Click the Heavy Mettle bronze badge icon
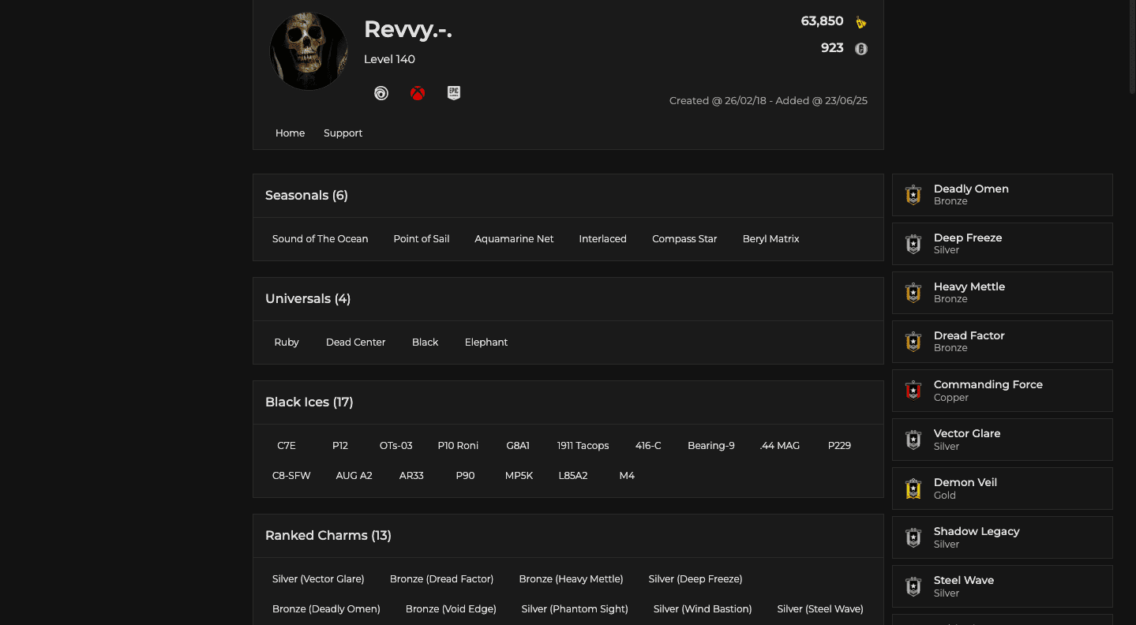 [913, 293]
